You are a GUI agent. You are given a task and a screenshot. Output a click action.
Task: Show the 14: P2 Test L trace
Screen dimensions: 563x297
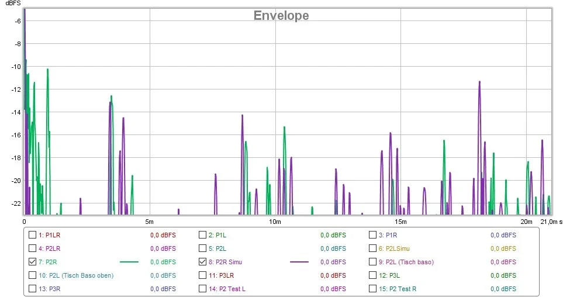pos(202,288)
